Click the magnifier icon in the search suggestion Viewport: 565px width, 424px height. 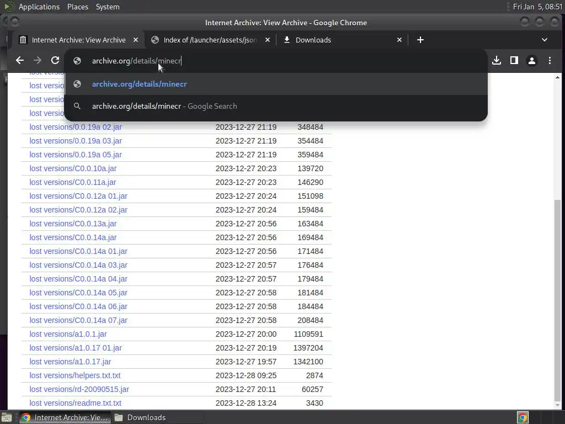77,106
